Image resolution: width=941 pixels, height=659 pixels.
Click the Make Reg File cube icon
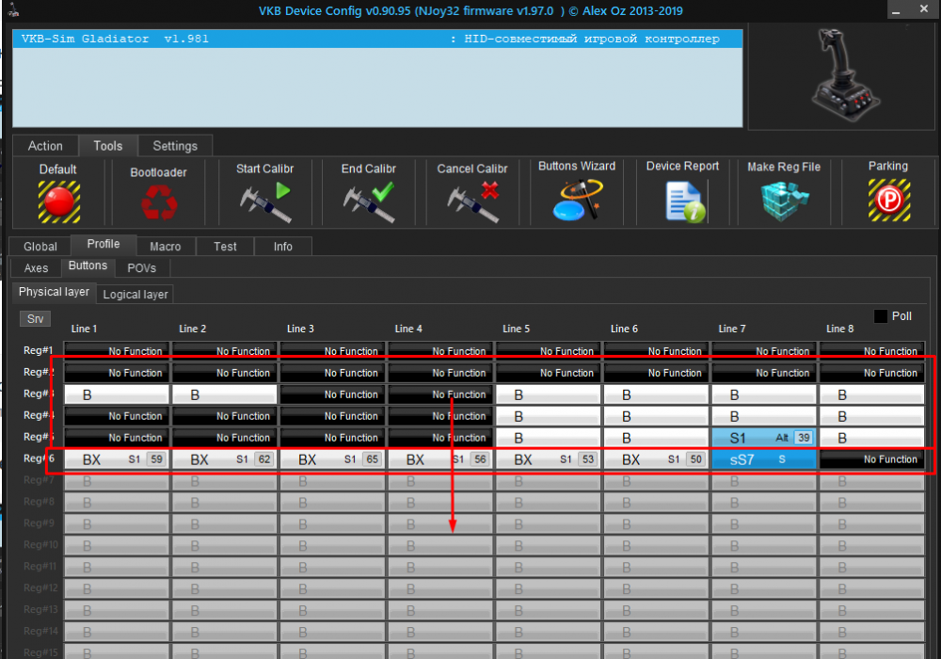[784, 201]
